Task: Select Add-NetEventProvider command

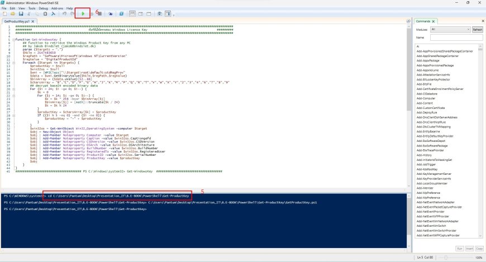Action: 431,212
